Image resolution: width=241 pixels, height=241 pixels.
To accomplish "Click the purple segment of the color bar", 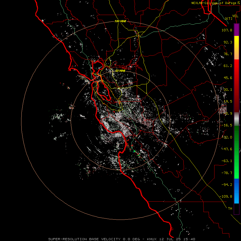I will coord(236,30).
